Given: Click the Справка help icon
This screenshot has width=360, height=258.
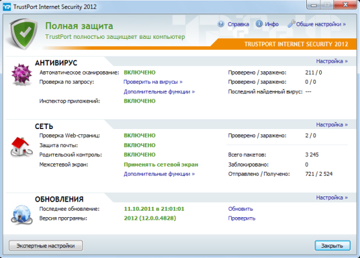Looking at the screenshot, I should pyautogui.click(x=221, y=24).
